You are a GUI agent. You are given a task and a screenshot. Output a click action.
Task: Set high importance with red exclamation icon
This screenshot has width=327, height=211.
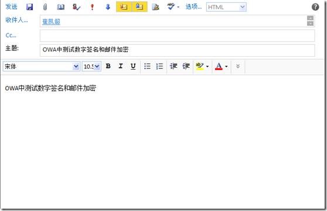(92, 7)
